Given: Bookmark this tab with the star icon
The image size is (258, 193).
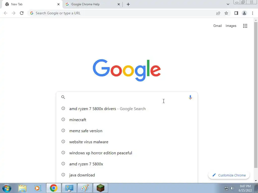Looking at the screenshot, I should click(226, 13).
